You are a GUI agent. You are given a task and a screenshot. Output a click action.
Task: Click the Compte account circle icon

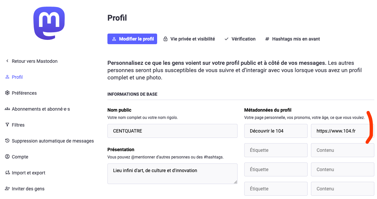[x=7, y=156]
